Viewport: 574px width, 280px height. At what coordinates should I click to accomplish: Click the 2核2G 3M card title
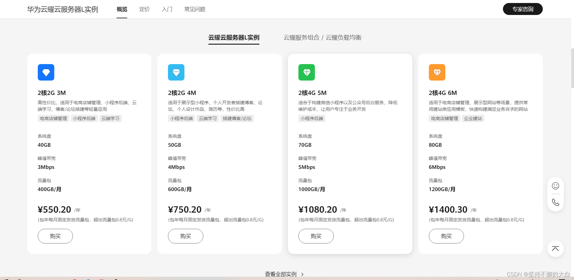[52, 93]
